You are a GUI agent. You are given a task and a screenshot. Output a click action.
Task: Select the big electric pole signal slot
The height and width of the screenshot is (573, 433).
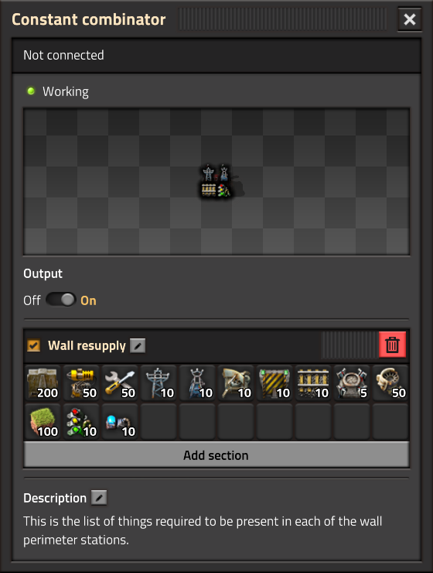pos(159,383)
